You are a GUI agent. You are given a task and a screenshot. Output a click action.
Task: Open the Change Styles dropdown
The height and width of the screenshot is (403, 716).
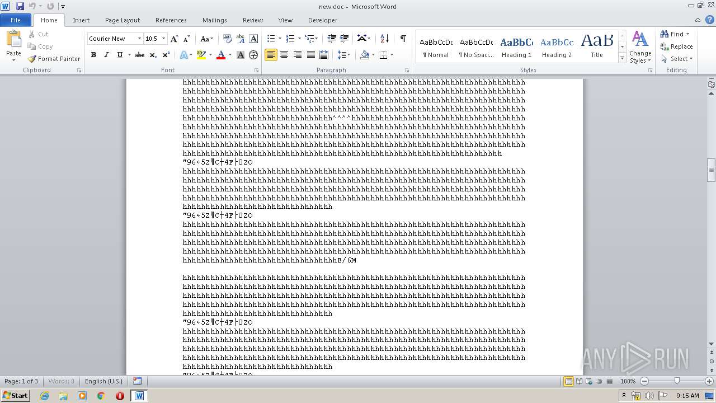(x=640, y=47)
